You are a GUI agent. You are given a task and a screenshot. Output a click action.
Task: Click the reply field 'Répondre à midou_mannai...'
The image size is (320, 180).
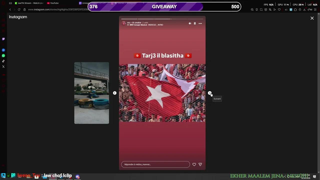point(155,164)
